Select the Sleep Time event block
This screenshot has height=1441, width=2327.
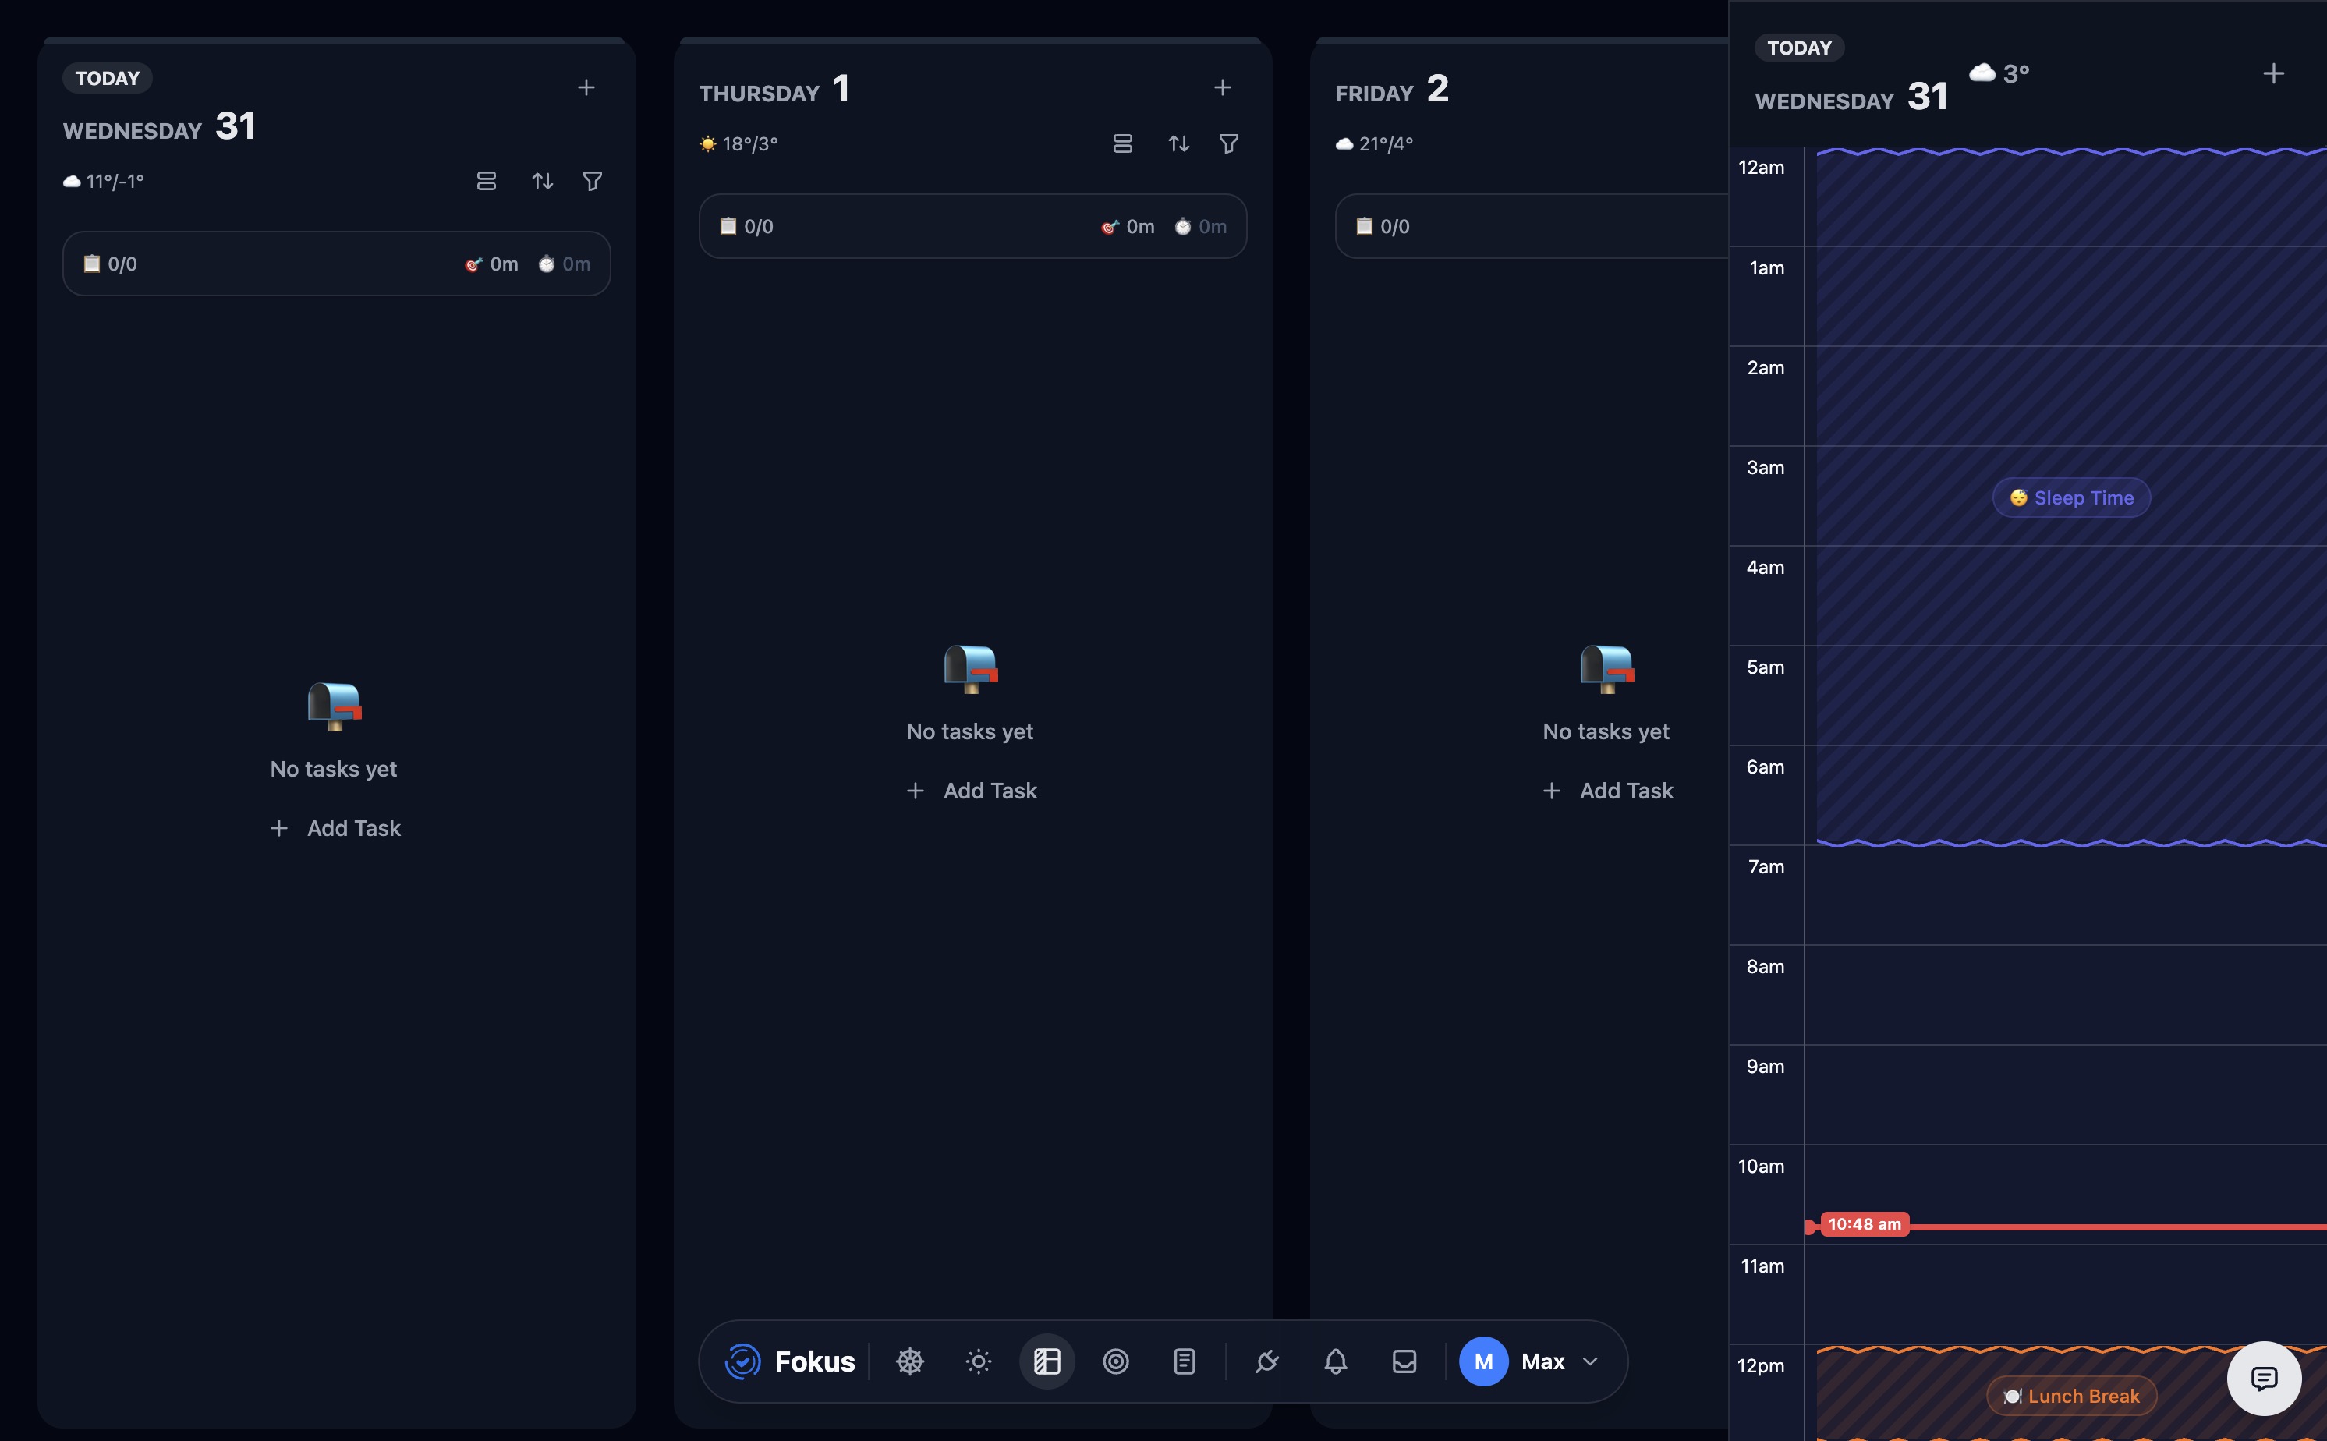click(2070, 497)
